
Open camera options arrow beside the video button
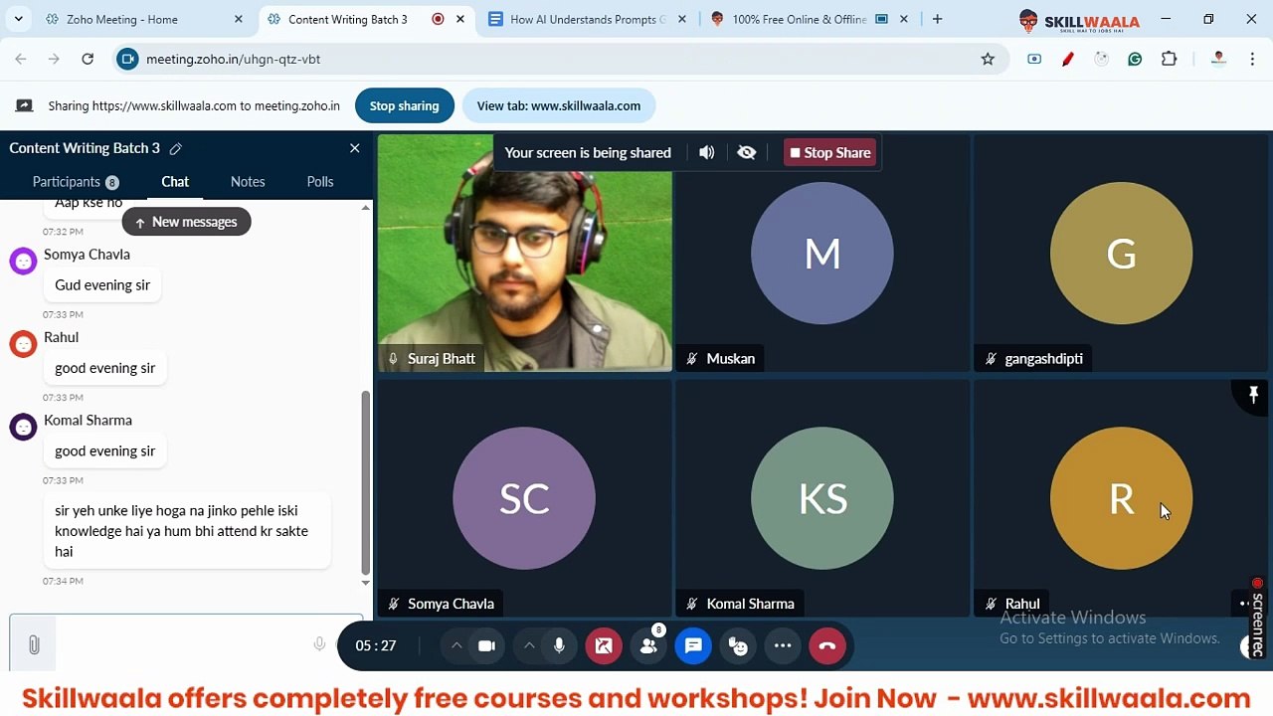[x=456, y=645]
